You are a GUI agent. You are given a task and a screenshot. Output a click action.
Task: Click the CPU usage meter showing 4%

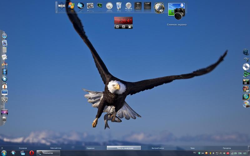tap(138, 6)
